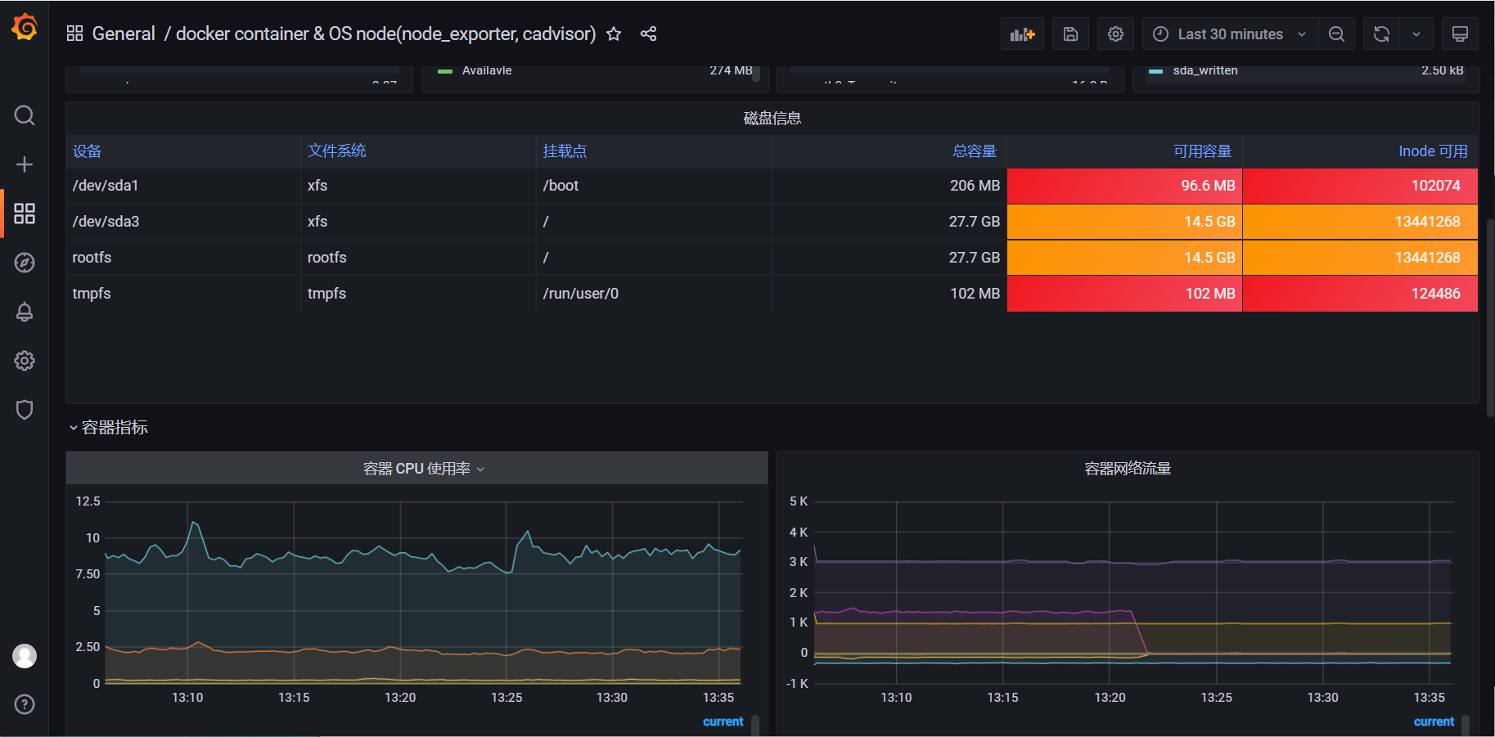1495x737 pixels.
Task: Sort table by 设备 column header
Action: click(x=88, y=151)
